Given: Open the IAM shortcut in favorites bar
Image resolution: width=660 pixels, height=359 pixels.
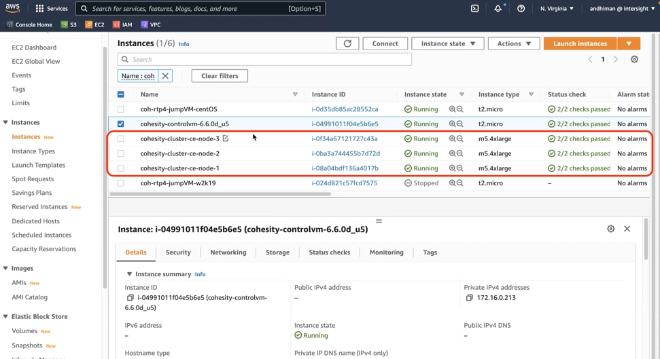Looking at the screenshot, I should pos(122,25).
